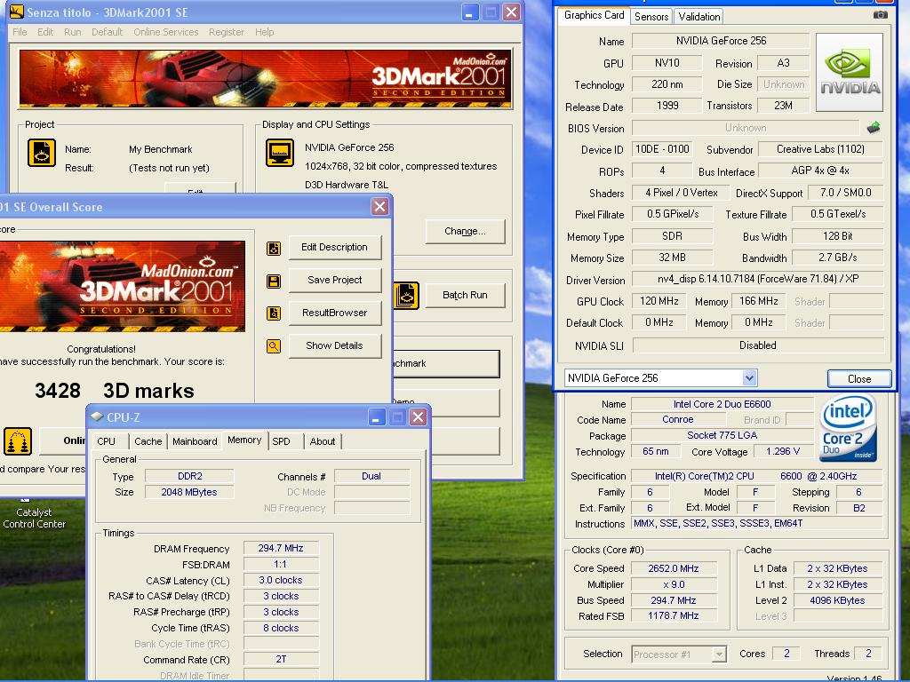Screen dimensions: 910x682
Task: Select the Memory tab in CPU-Z
Action: click(x=244, y=440)
